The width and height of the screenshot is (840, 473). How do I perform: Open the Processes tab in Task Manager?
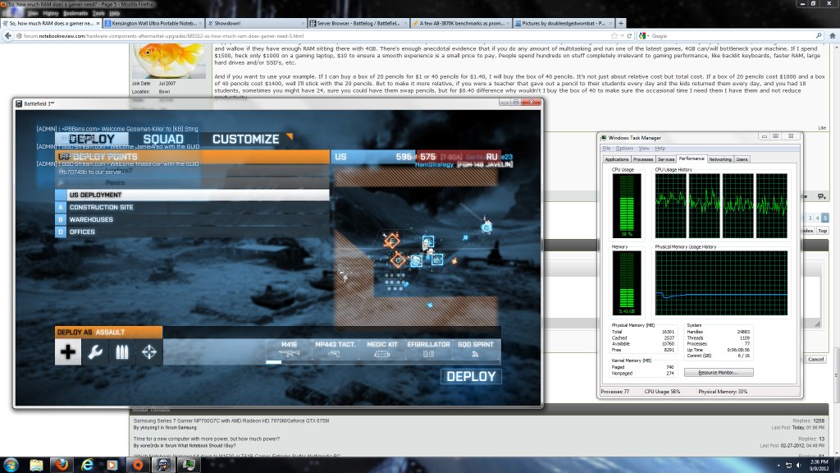[643, 159]
